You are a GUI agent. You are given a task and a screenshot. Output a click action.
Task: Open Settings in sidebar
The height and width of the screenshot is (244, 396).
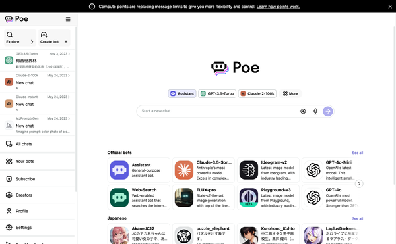(38, 227)
